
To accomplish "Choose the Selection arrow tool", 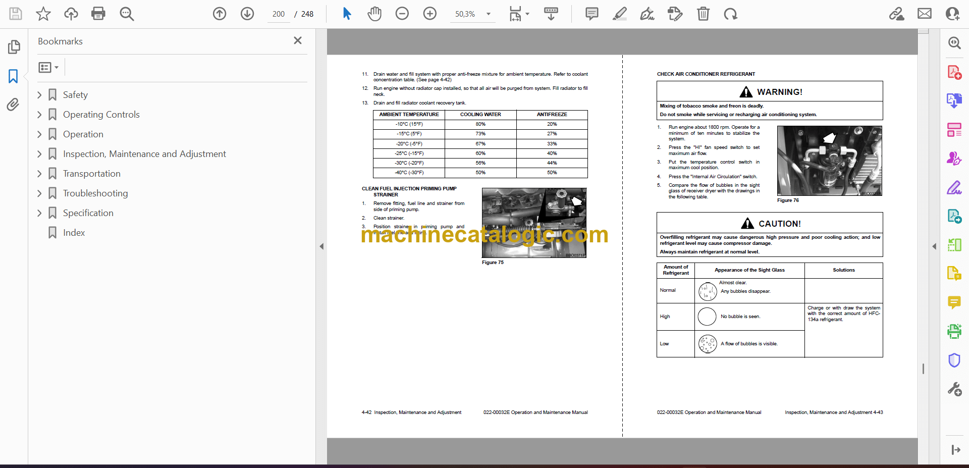I will click(347, 14).
